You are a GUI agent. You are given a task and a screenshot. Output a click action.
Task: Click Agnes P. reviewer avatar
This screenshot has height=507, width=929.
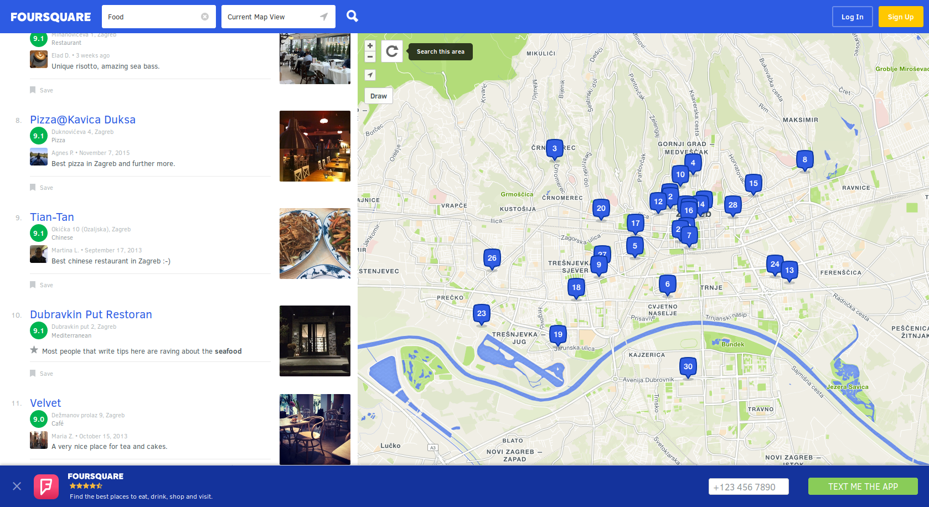[39, 157]
